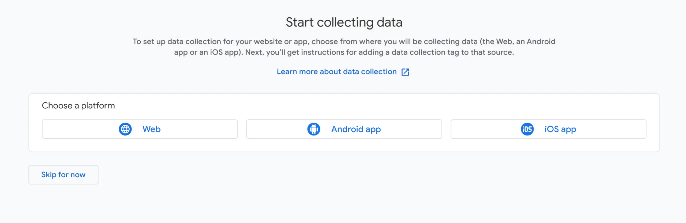Click the round iOS badge icon
The height and width of the screenshot is (223, 686).
(x=527, y=129)
